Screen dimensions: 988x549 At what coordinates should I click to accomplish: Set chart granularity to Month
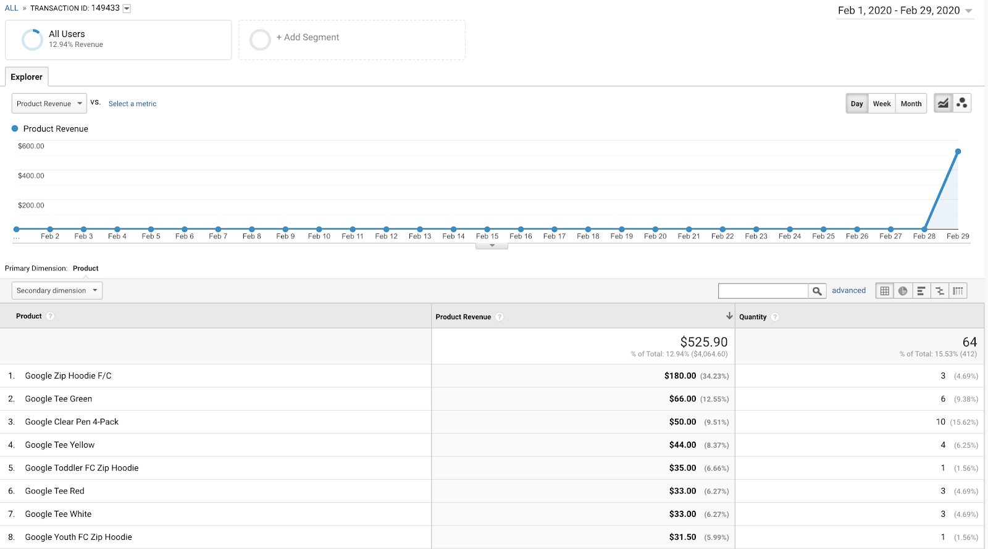(x=911, y=103)
